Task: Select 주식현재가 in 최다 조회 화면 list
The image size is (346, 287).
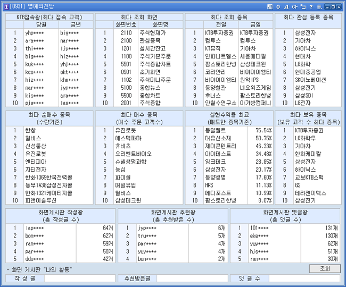Action: 153,33
